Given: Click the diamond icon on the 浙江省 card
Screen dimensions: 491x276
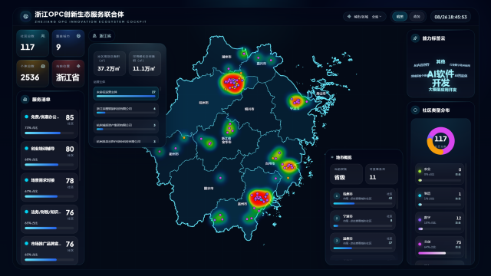Looking at the screenshot, I should [x=78, y=66].
